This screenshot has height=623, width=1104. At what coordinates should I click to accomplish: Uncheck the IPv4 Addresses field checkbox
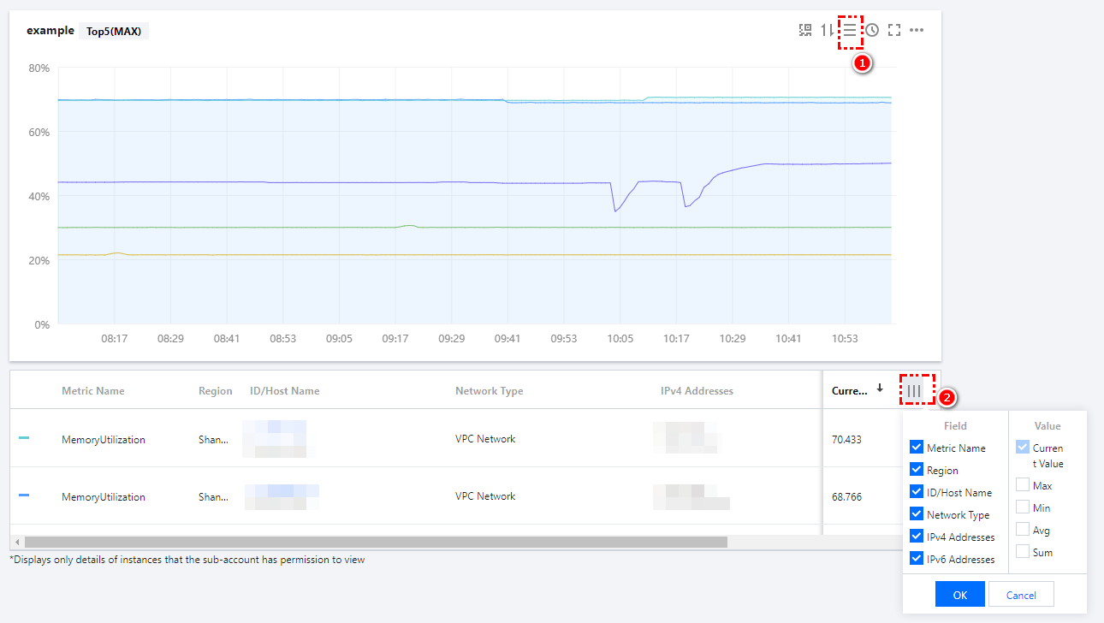(x=917, y=537)
